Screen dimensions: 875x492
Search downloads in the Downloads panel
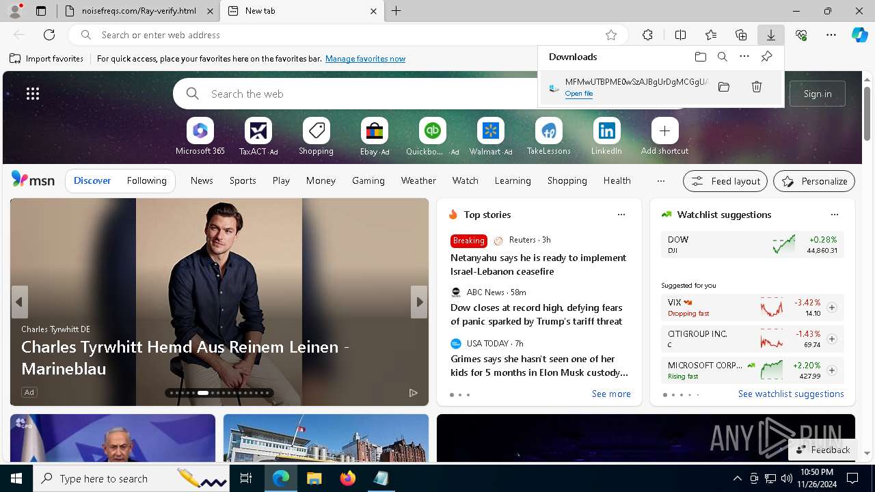pyautogui.click(x=723, y=57)
